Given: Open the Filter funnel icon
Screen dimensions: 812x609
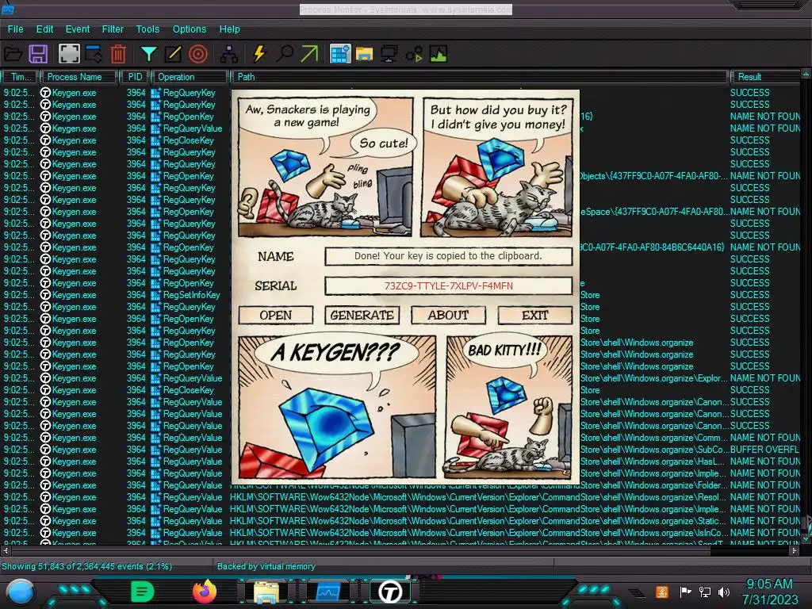Looking at the screenshot, I should [148, 54].
